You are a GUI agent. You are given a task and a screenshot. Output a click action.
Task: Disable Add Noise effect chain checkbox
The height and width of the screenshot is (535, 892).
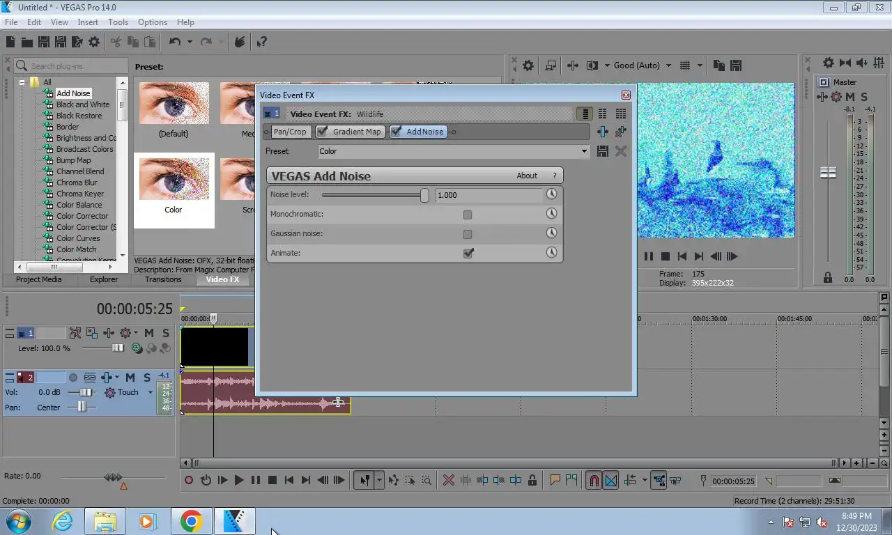point(396,131)
